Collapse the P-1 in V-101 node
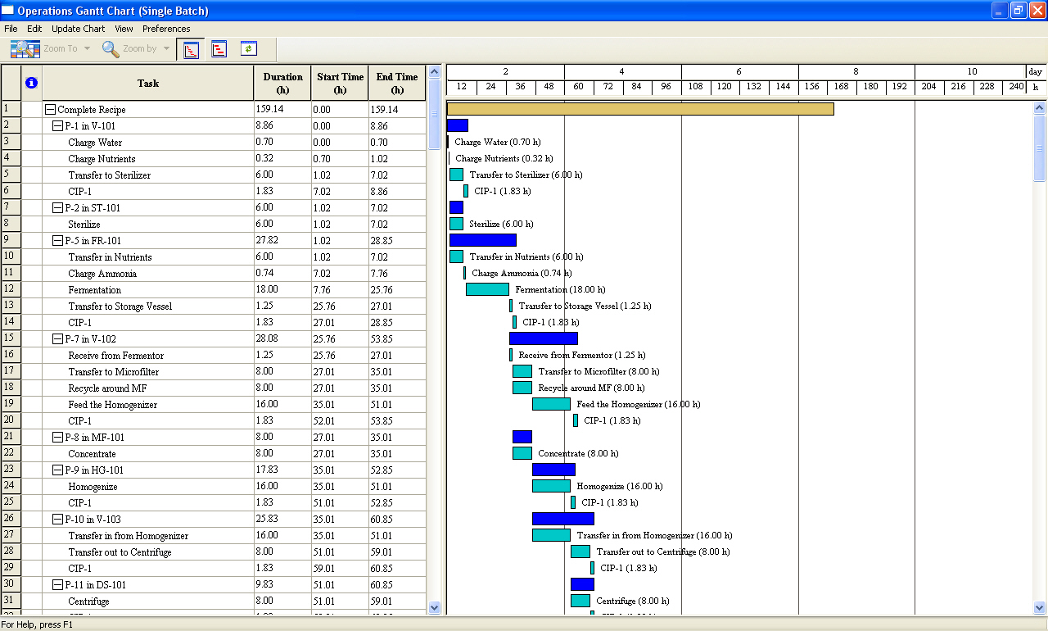The height and width of the screenshot is (631, 1048). coord(58,126)
